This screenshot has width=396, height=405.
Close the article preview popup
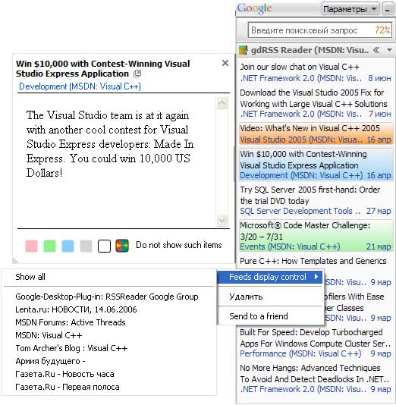click(225, 63)
